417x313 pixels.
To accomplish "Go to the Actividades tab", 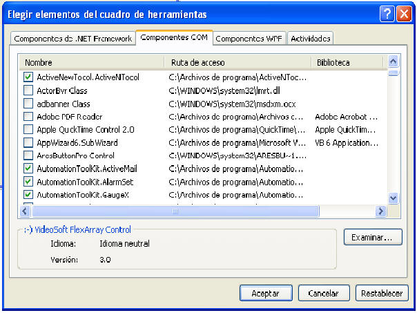I will click(311, 39).
